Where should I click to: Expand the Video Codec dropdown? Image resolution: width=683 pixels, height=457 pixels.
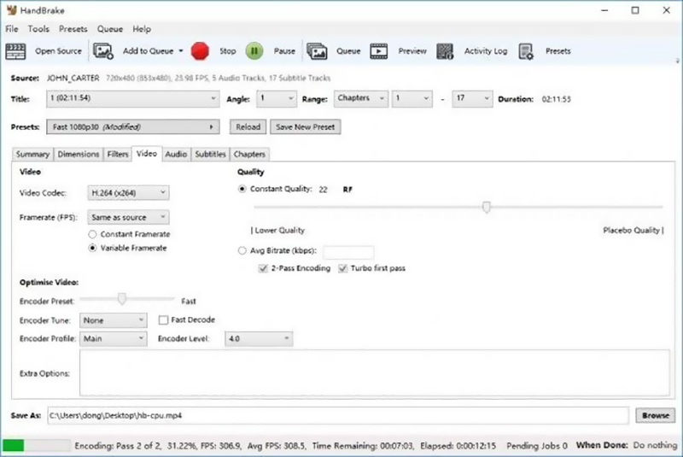tap(128, 193)
